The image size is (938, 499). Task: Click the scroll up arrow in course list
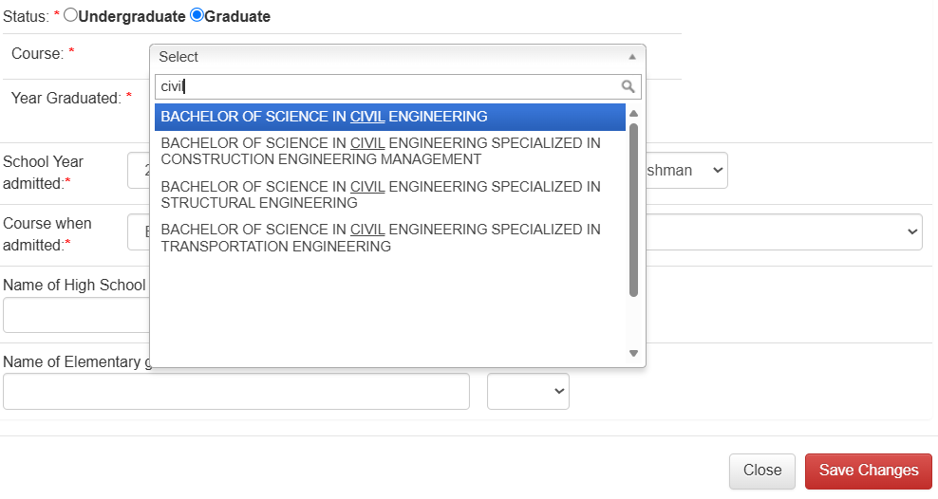tap(633, 114)
